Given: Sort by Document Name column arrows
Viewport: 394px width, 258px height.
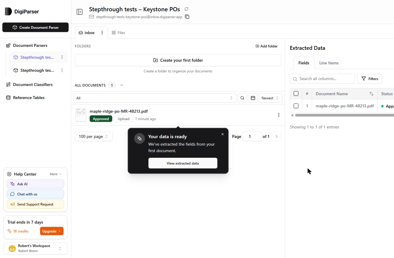Looking at the screenshot, I should click(x=371, y=94).
